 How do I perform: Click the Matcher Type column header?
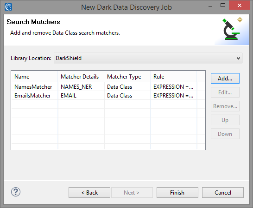[x=127, y=77]
